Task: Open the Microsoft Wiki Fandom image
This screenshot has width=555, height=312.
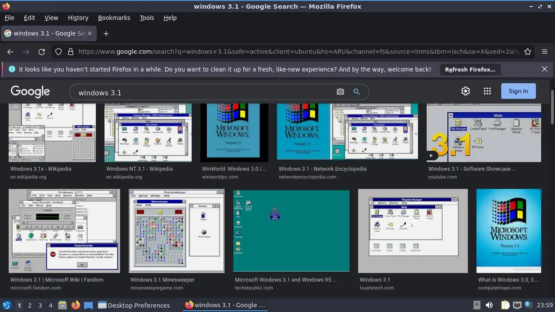Action: (x=64, y=231)
